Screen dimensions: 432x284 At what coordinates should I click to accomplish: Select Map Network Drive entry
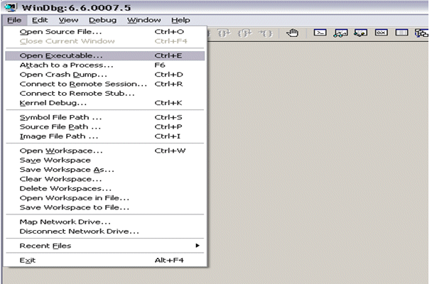[64, 222]
